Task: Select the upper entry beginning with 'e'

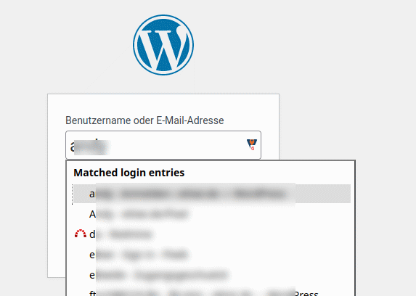Action: (x=212, y=255)
